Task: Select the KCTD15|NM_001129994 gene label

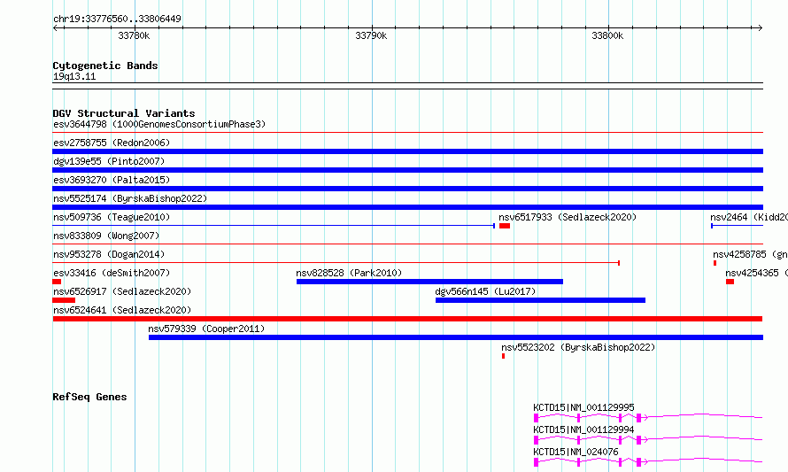Action: (x=583, y=429)
